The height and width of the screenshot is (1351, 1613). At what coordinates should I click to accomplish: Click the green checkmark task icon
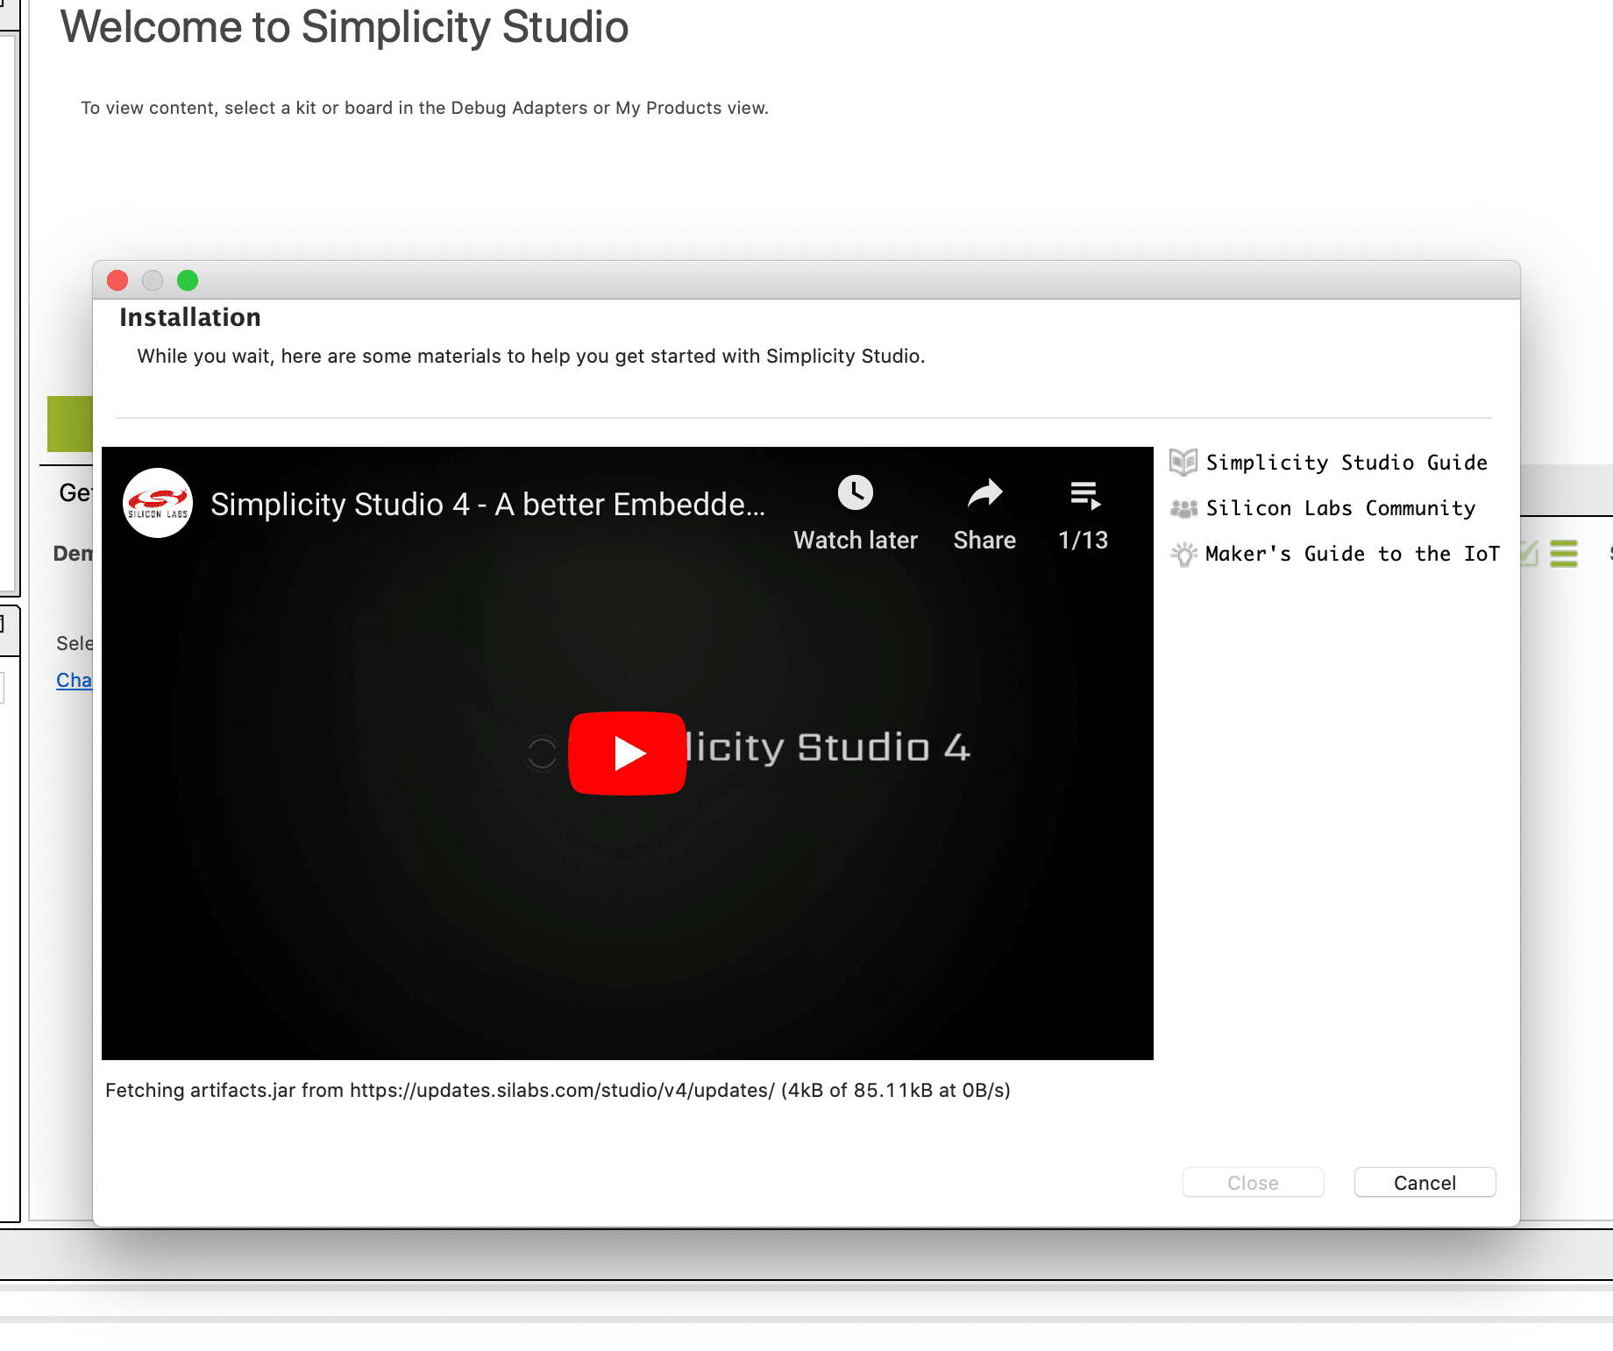[1527, 554]
